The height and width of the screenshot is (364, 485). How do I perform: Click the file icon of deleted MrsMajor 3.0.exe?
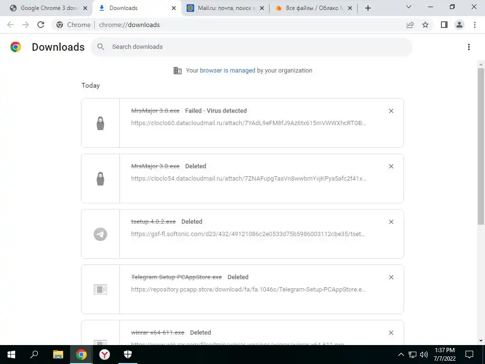(x=100, y=179)
